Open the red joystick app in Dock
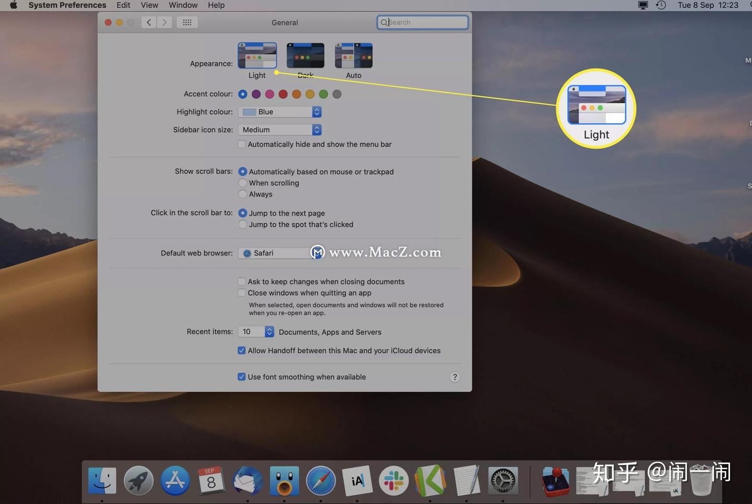 [x=556, y=480]
